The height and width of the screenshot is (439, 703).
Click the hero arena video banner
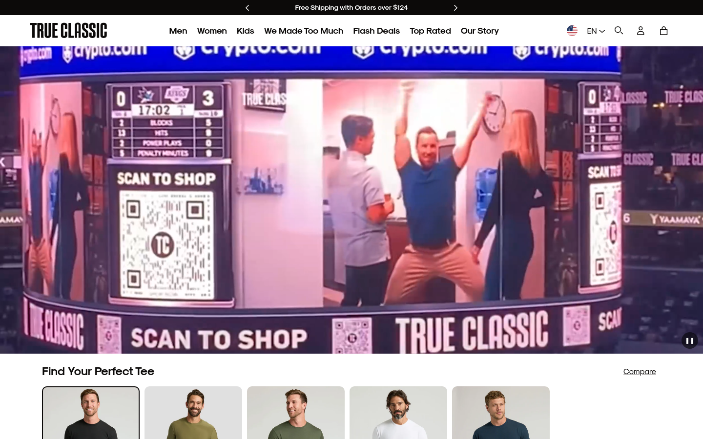coord(351,200)
